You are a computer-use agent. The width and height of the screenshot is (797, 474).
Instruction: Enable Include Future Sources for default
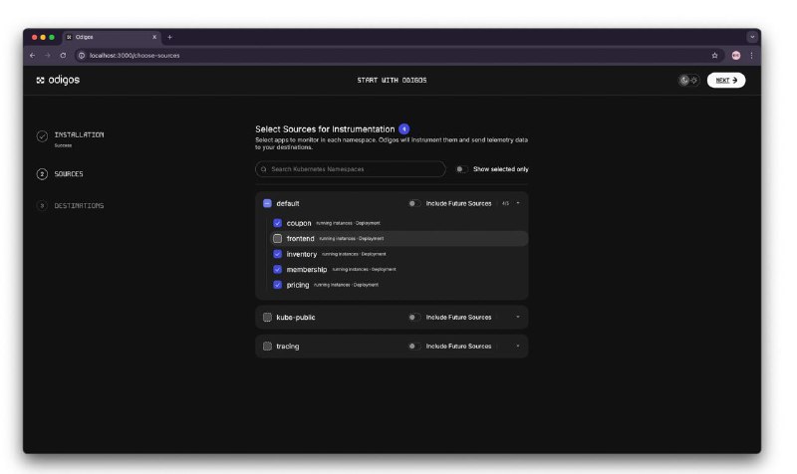point(414,203)
